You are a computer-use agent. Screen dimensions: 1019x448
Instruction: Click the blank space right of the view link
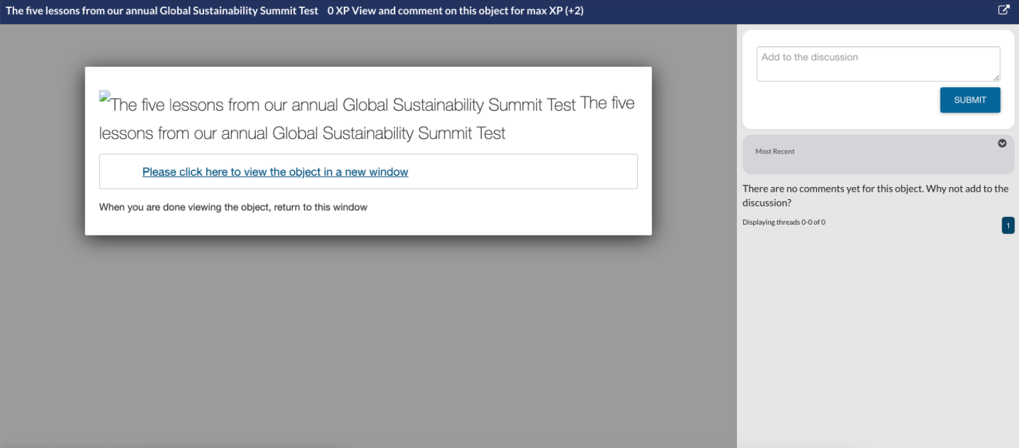pyautogui.click(x=522, y=172)
